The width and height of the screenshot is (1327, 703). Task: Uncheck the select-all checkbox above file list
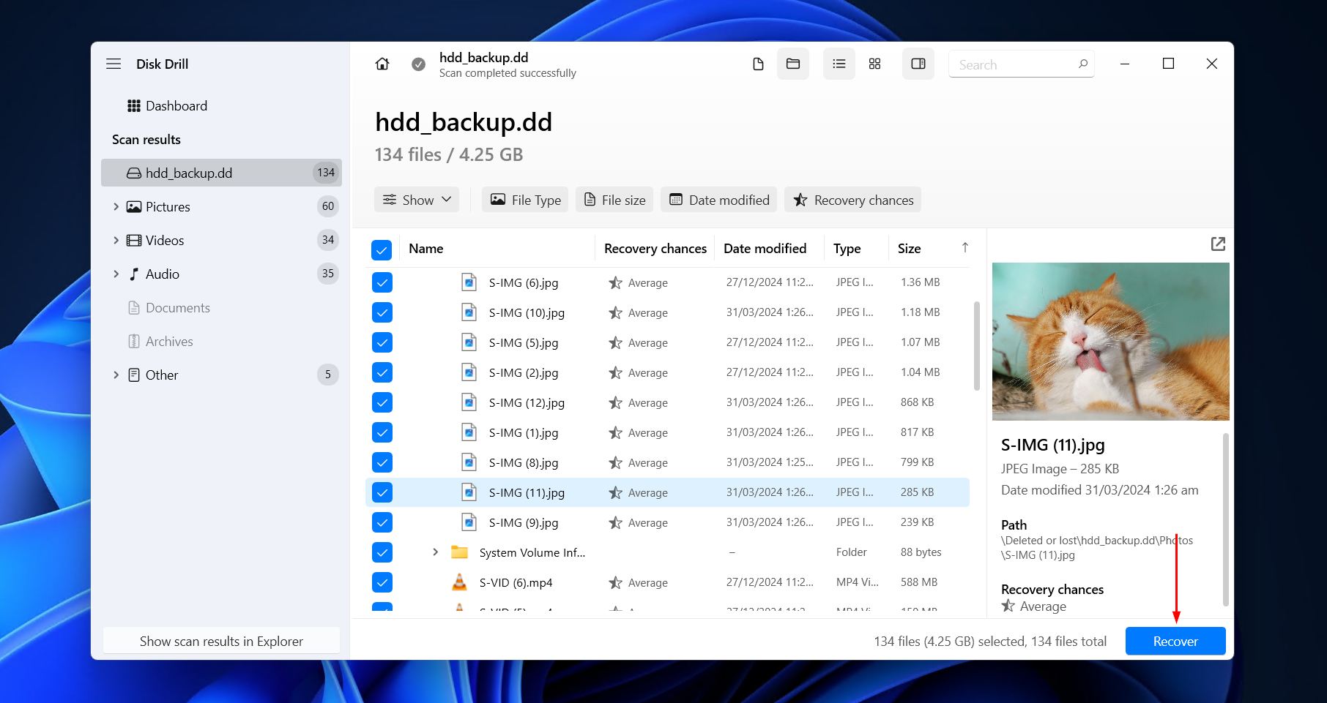(382, 249)
